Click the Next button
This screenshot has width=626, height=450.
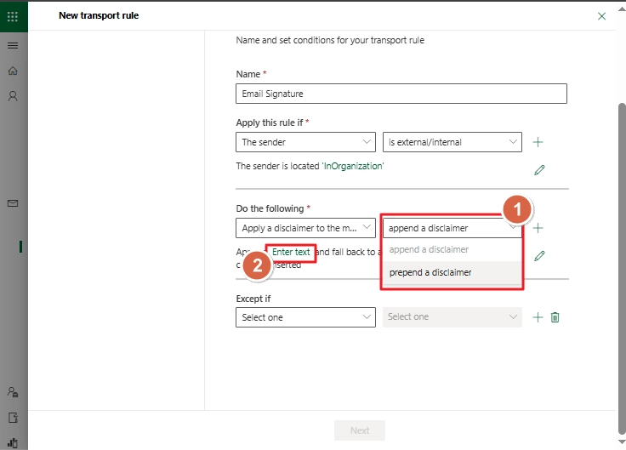point(360,430)
